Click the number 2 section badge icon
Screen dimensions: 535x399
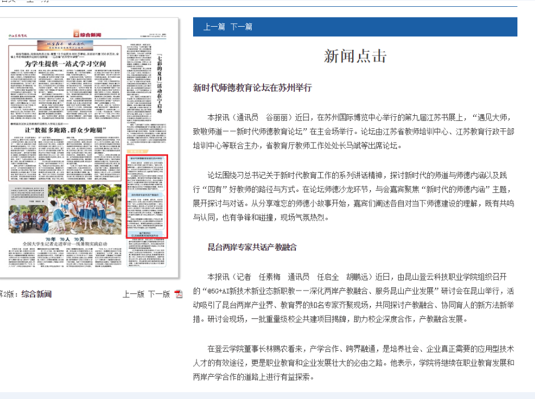point(75,35)
